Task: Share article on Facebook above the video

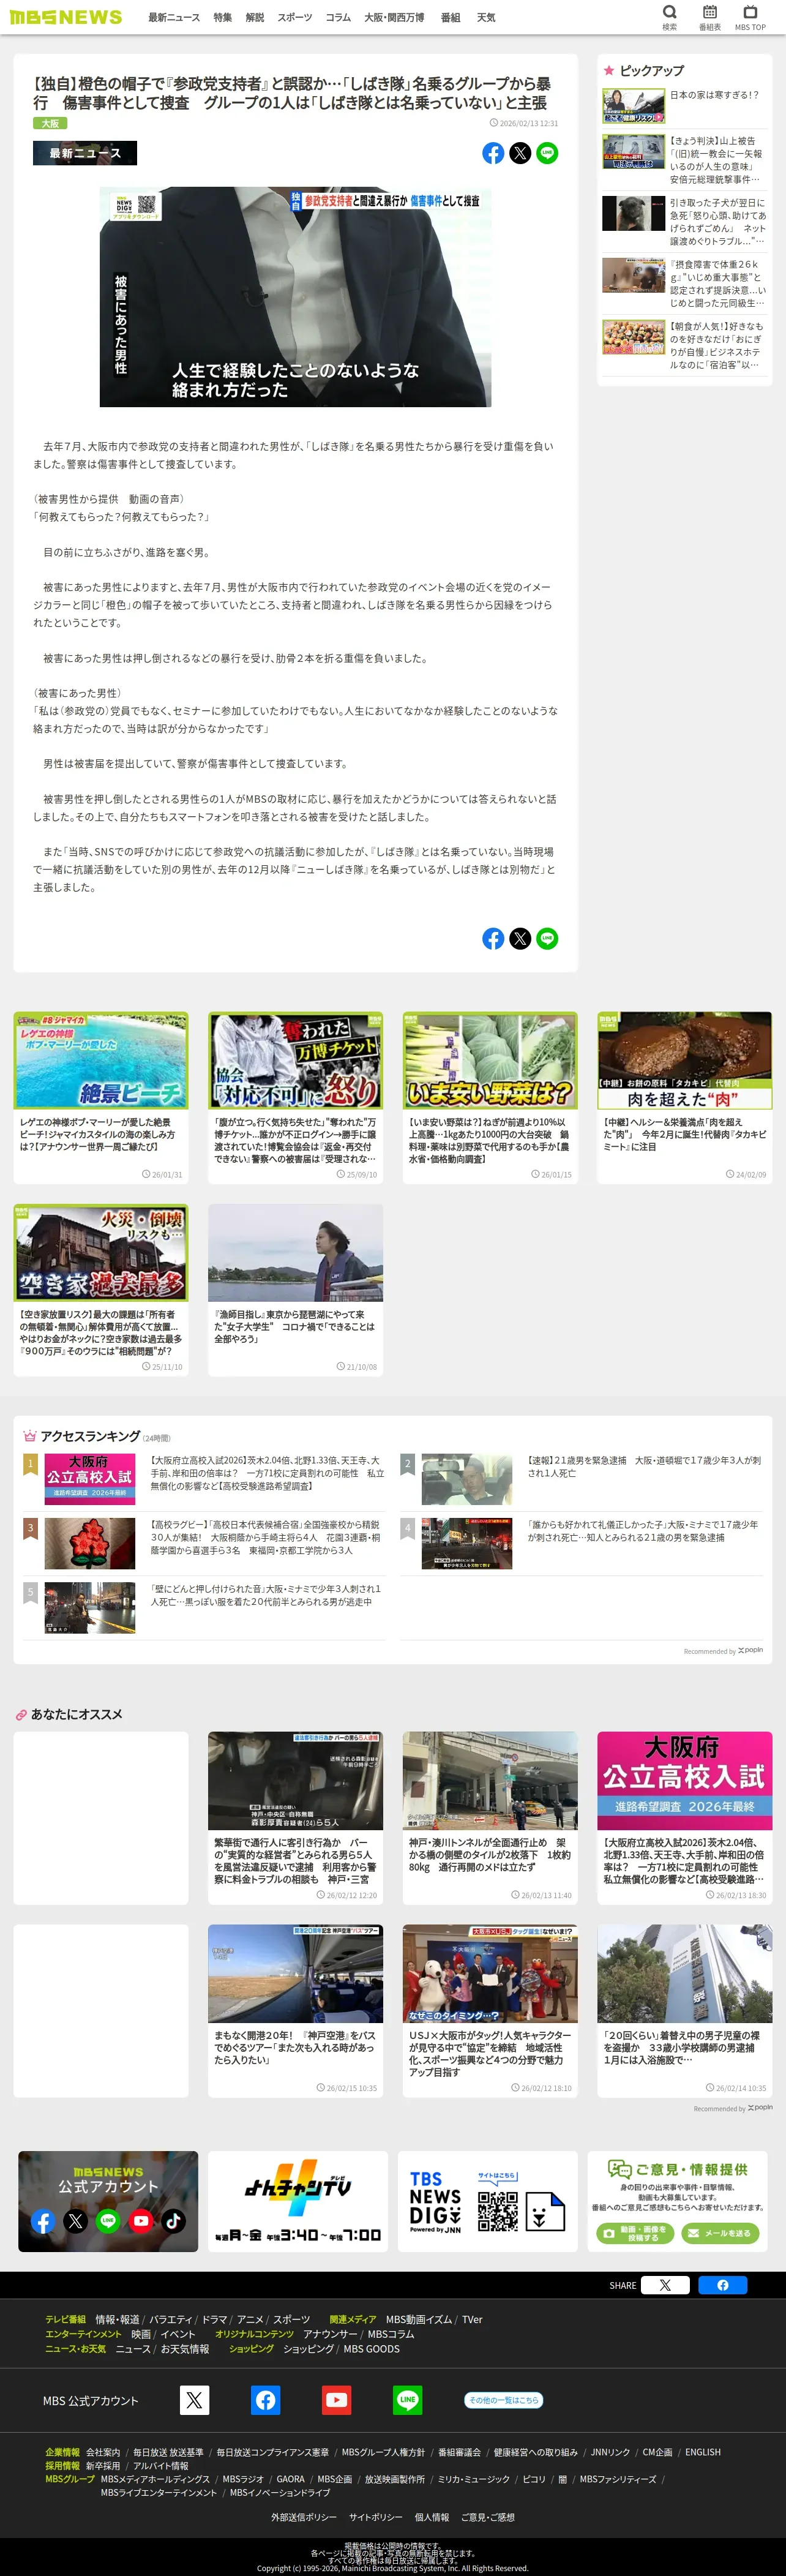Action: point(493,153)
